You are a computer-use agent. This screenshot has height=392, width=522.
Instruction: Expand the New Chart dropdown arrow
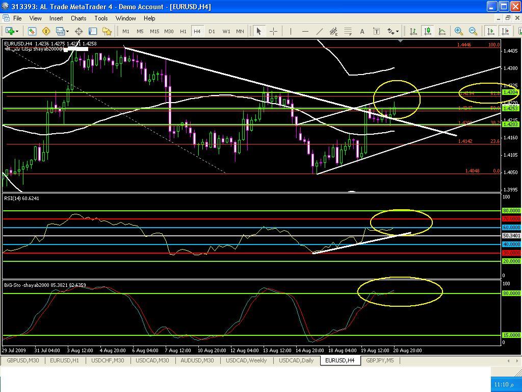(18, 31)
